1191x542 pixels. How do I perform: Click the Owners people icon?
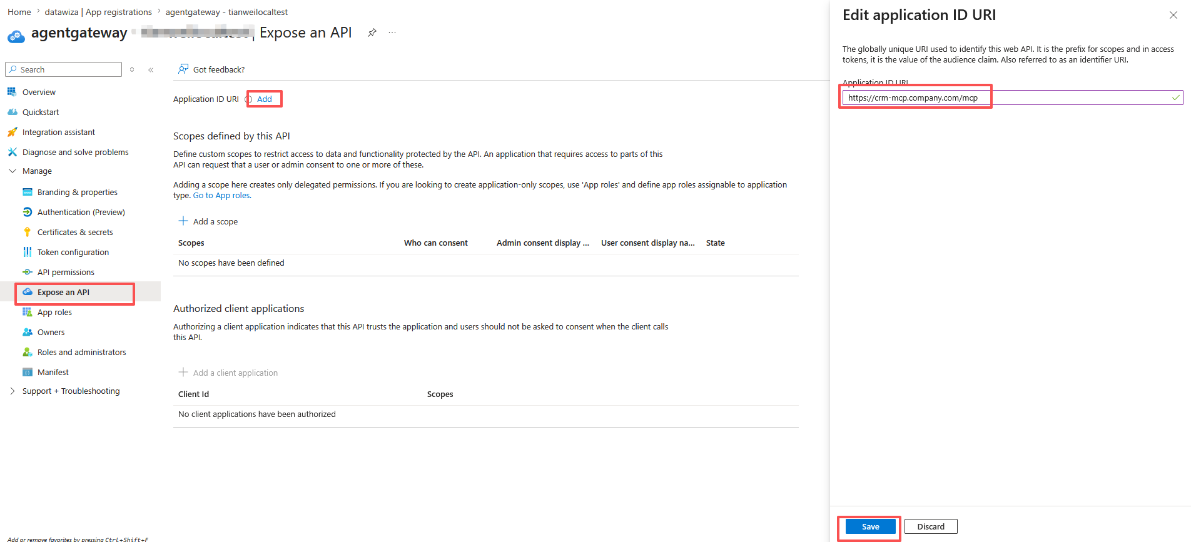tap(27, 332)
